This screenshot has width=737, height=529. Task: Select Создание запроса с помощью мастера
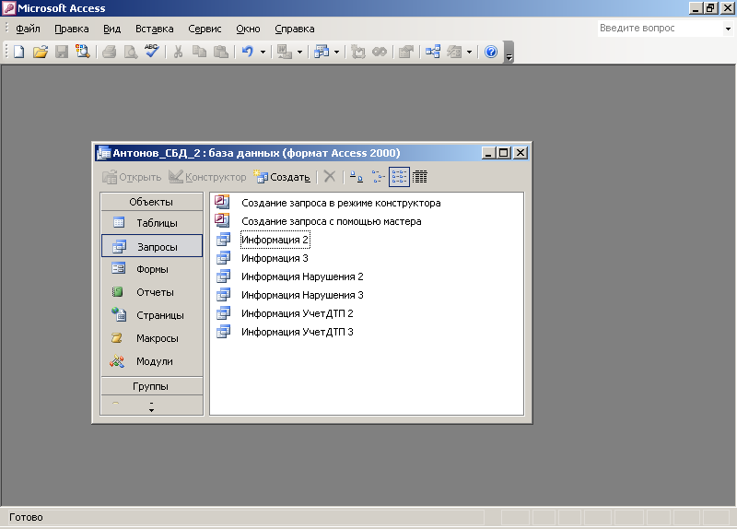tap(318, 221)
